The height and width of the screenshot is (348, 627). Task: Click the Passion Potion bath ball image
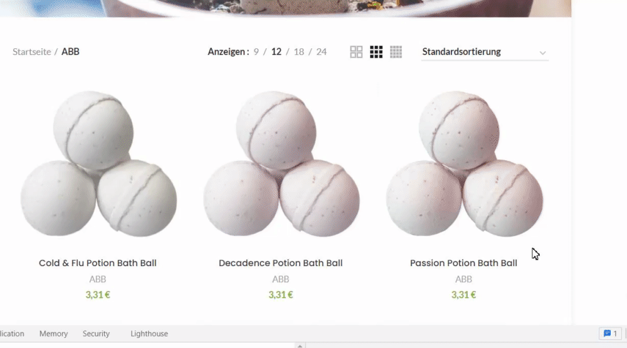click(464, 164)
